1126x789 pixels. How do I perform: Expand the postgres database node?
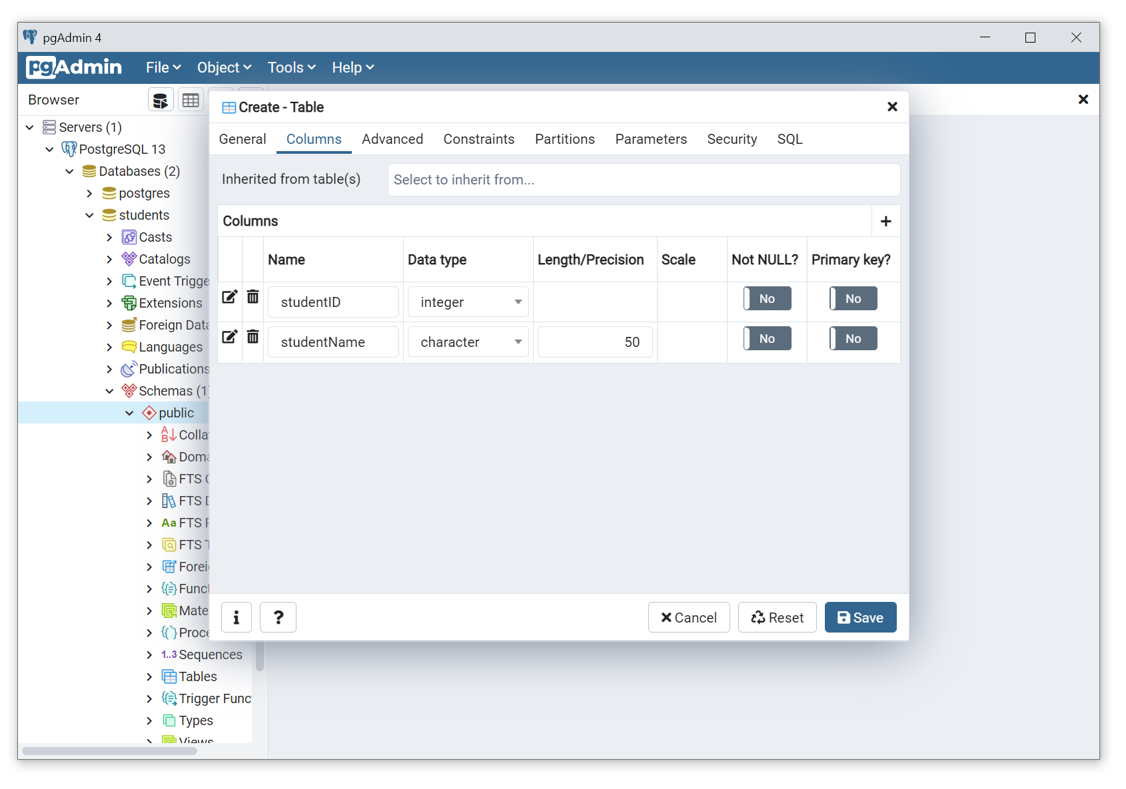click(x=89, y=193)
